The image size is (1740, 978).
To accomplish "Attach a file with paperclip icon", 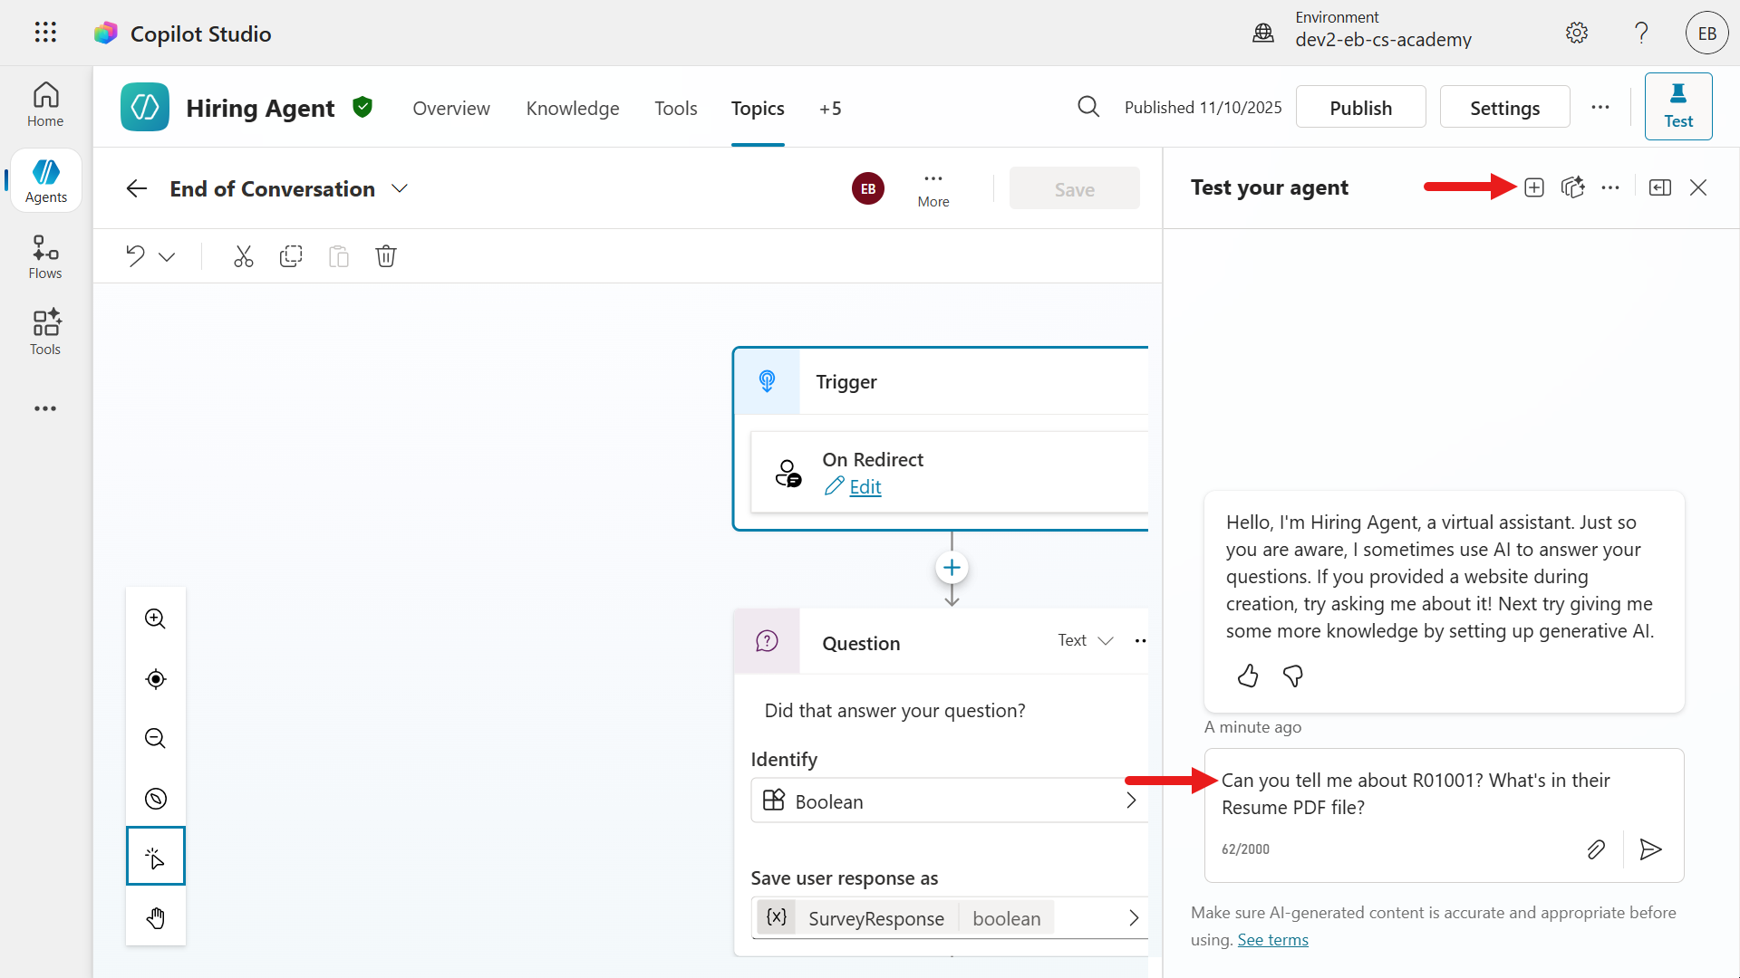I will click(x=1596, y=849).
